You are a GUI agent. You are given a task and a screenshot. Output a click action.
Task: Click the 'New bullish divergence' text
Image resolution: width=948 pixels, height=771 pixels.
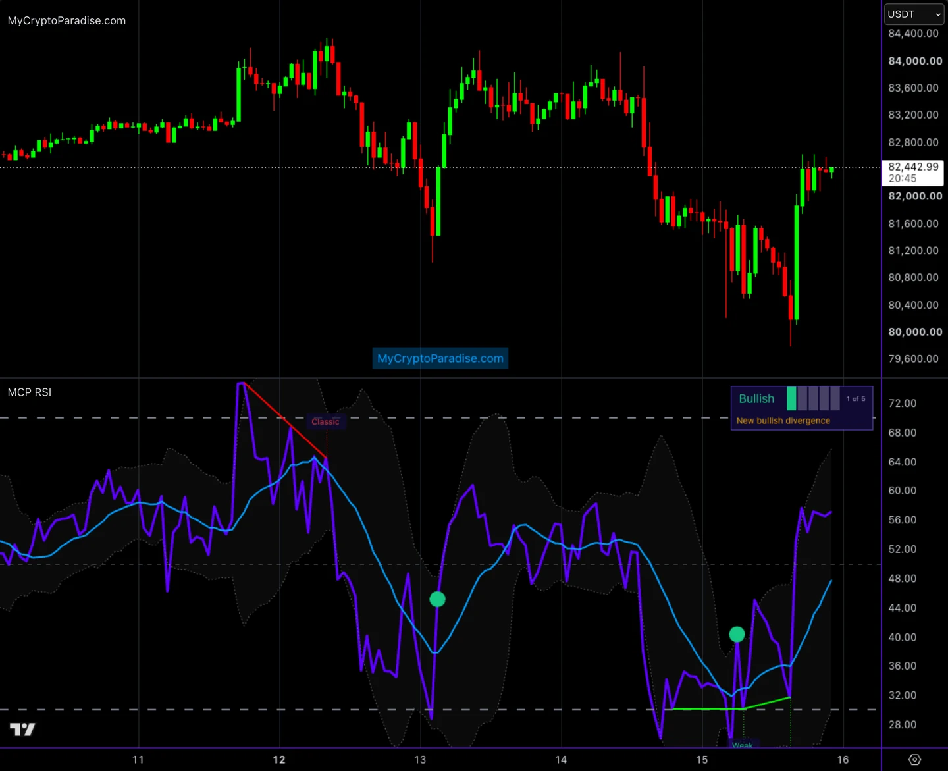783,421
